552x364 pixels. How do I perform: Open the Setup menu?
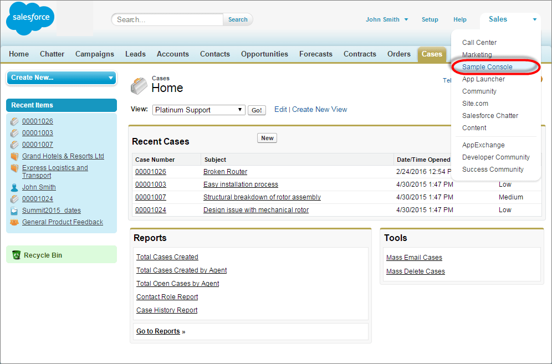430,19
